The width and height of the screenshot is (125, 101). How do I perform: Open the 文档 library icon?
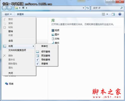point(53,39)
